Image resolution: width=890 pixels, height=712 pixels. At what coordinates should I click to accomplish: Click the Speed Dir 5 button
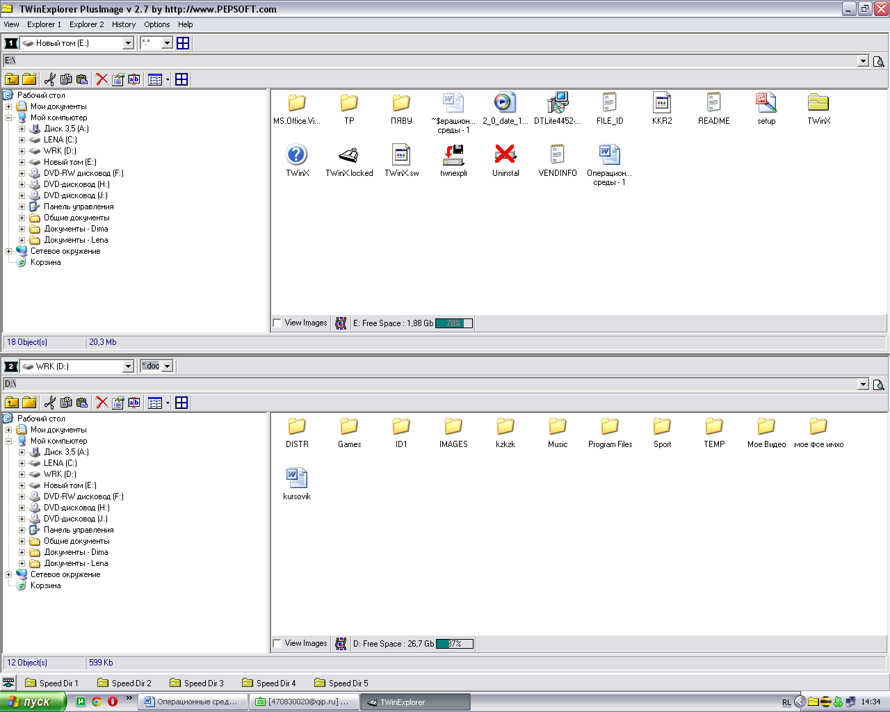[341, 683]
